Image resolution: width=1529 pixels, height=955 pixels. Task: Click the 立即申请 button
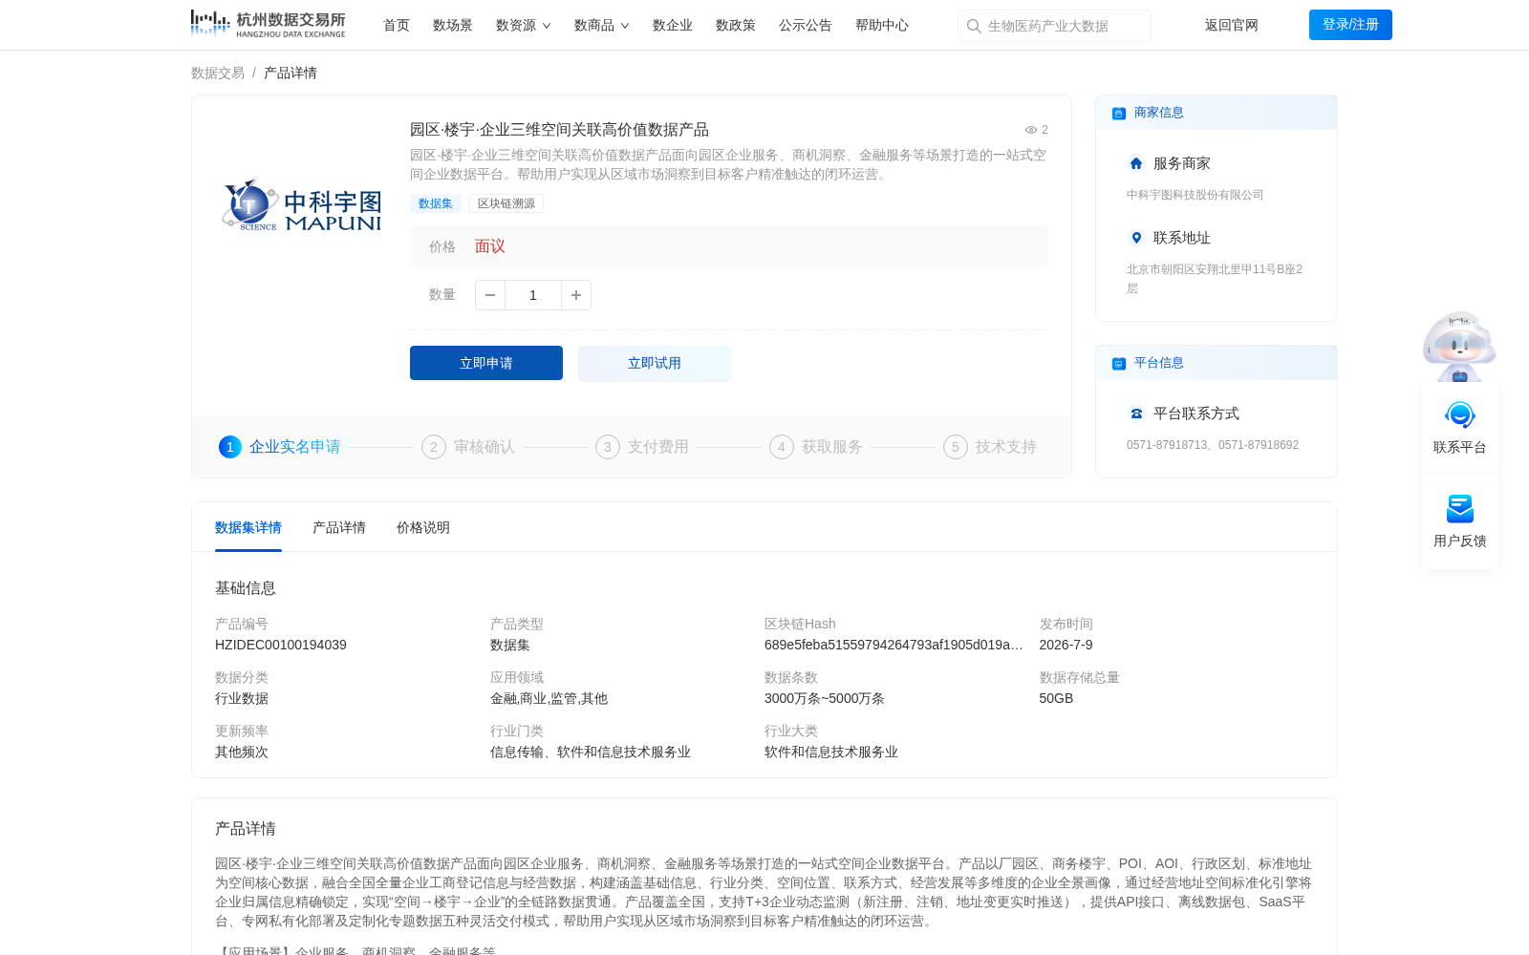[486, 363]
